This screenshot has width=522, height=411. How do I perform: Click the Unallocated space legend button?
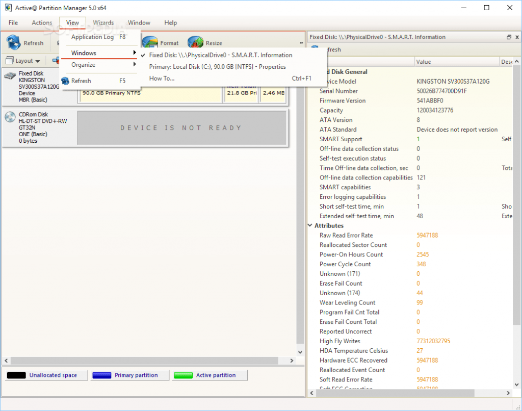(x=46, y=375)
